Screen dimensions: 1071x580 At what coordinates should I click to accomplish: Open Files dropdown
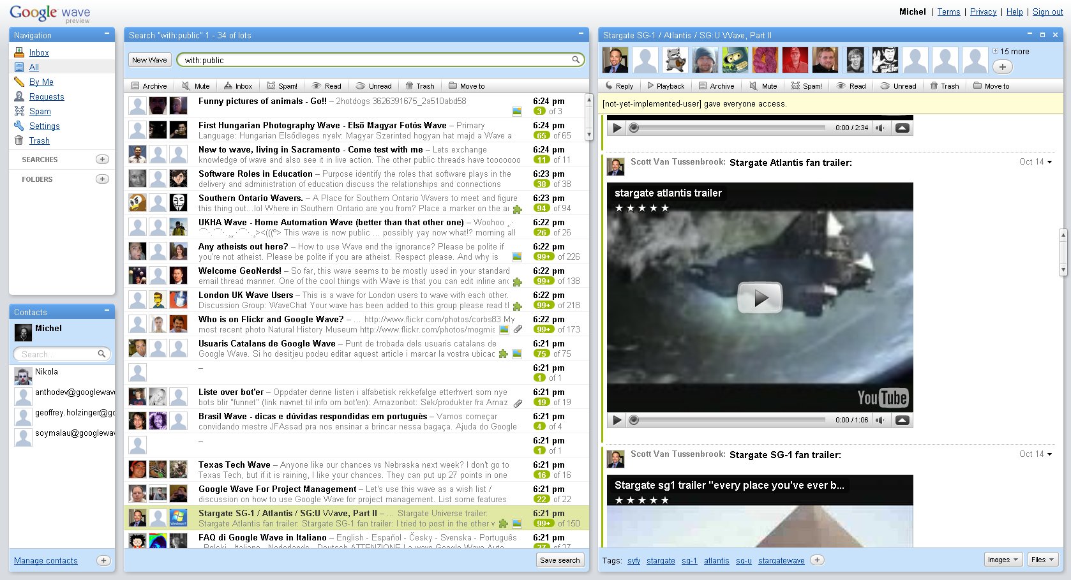click(1043, 560)
